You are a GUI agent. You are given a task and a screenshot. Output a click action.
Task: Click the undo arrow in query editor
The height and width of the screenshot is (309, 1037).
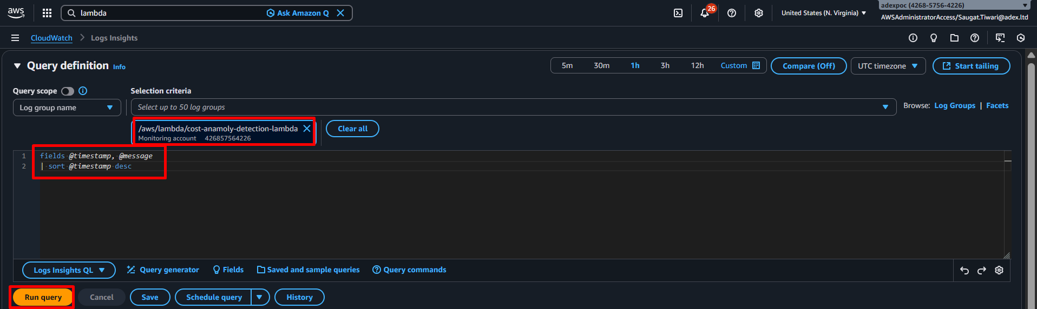964,270
